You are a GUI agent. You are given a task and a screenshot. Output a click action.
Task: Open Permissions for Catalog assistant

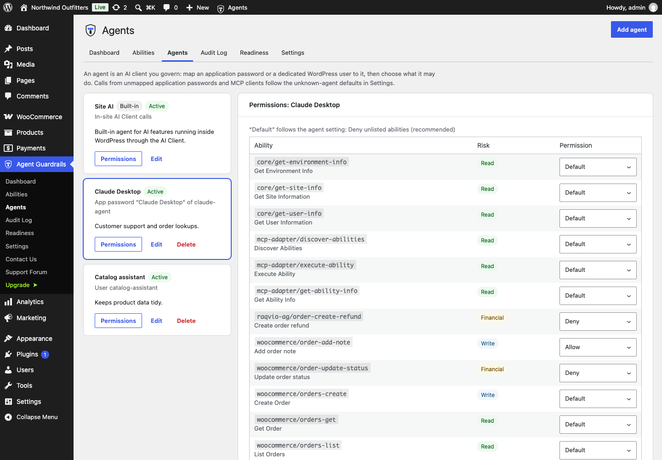[x=118, y=321]
